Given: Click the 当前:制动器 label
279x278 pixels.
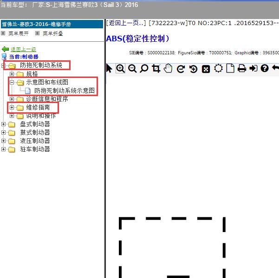Looking at the screenshot, I should point(24,57).
